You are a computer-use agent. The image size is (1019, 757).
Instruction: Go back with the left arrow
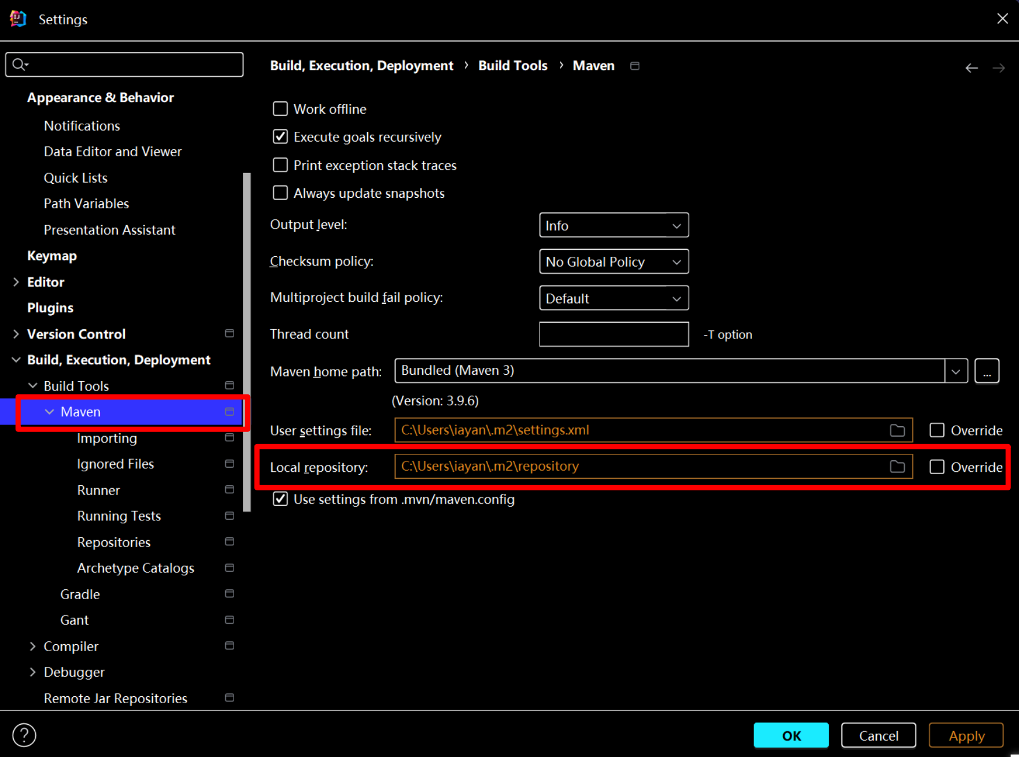972,68
